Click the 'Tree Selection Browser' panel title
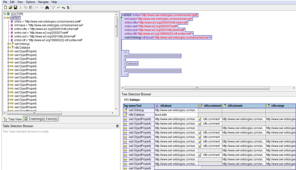This screenshot has width=296, height=170. click(x=136, y=94)
